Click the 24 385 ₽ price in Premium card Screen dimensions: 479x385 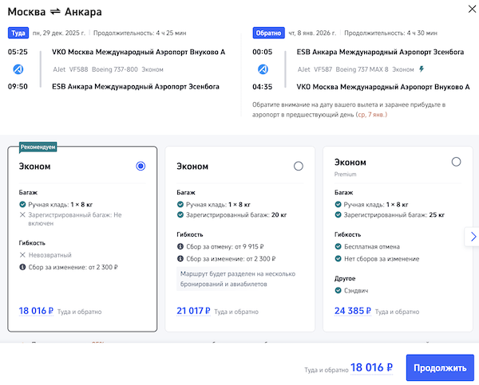pyautogui.click(x=351, y=312)
